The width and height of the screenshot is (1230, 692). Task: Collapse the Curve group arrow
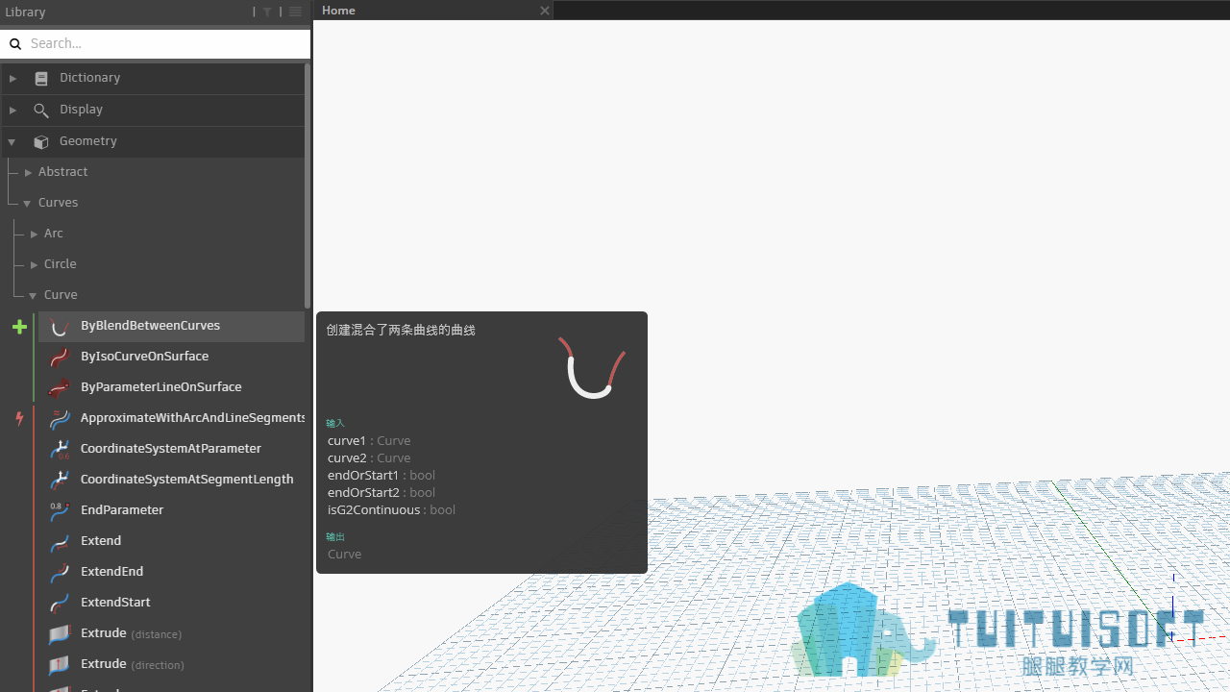coord(34,296)
